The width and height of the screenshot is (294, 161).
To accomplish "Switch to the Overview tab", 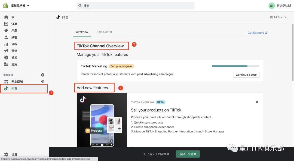I will (82, 32).
